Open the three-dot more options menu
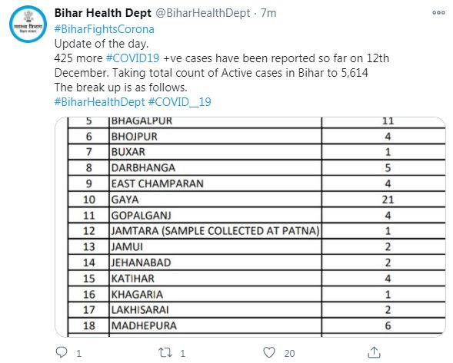The width and height of the screenshot is (453, 363). coord(438,13)
